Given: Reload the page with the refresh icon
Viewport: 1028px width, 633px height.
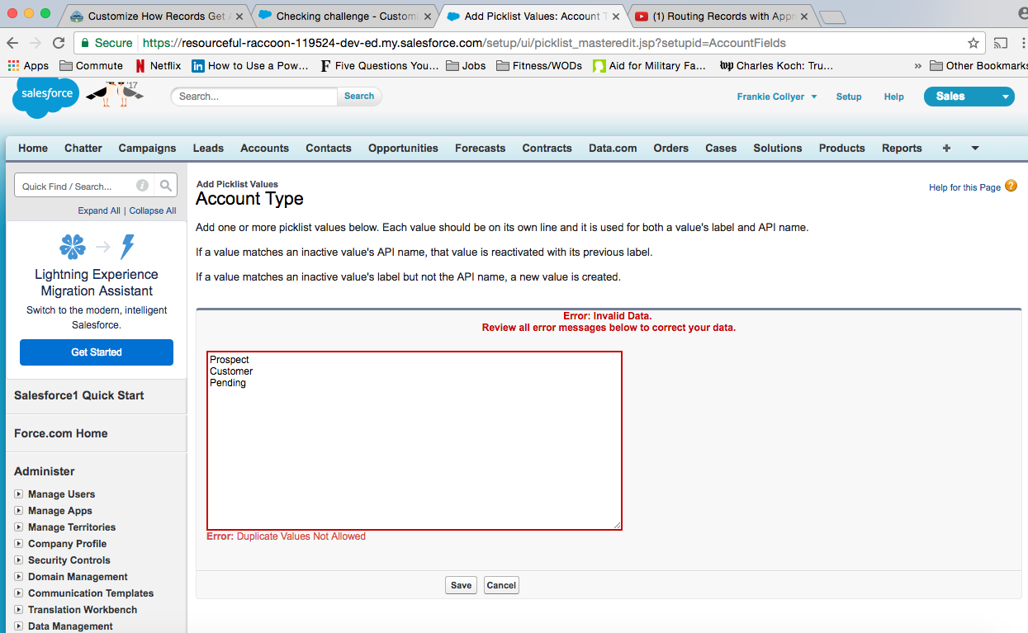Looking at the screenshot, I should pyautogui.click(x=59, y=43).
